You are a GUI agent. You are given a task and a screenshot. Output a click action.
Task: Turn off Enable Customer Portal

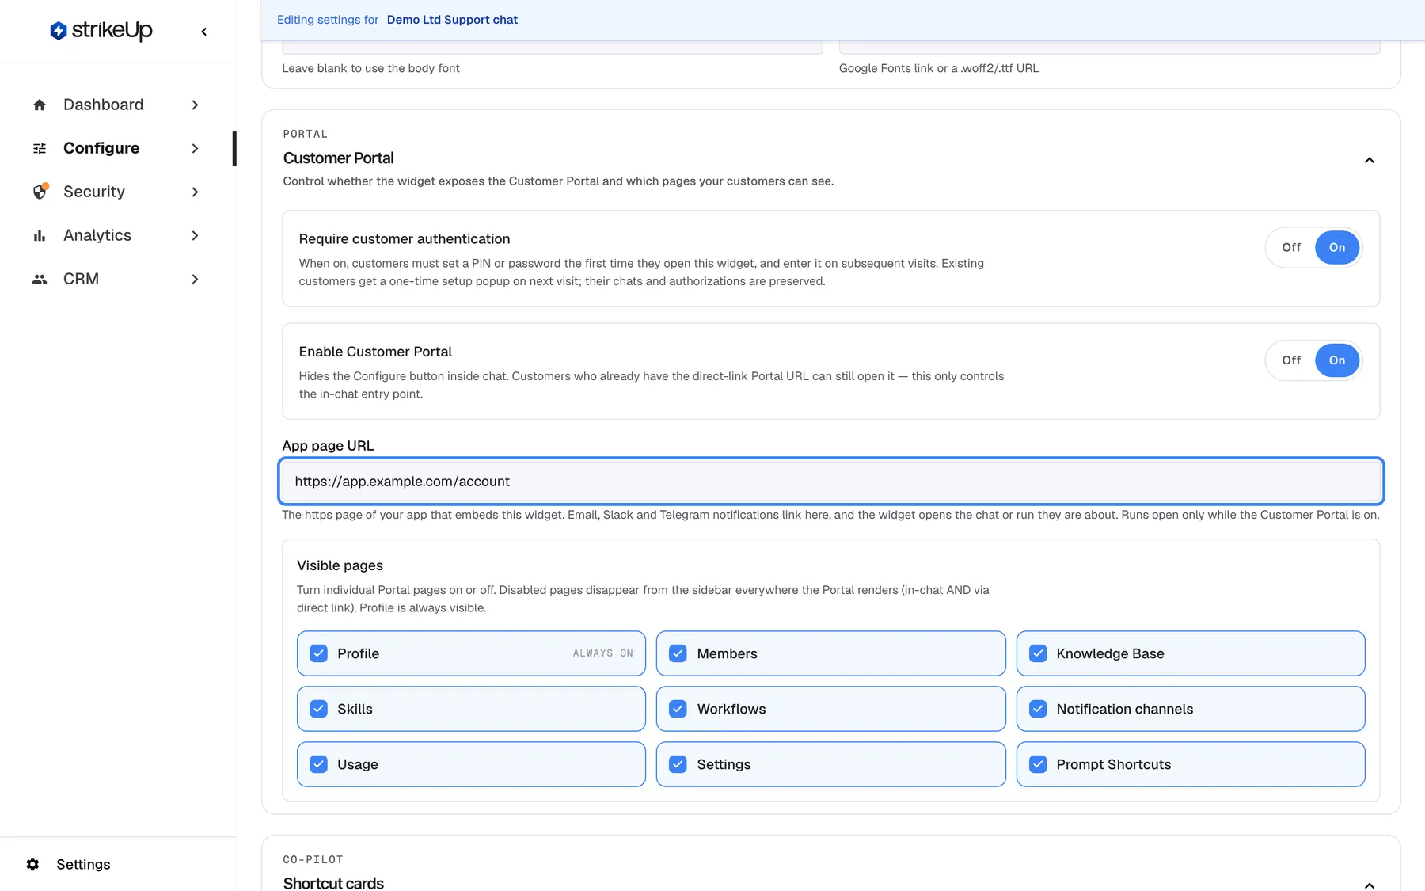point(1291,360)
